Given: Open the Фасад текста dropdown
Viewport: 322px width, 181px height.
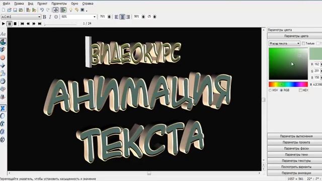Looking at the screenshot, I should tap(284, 44).
